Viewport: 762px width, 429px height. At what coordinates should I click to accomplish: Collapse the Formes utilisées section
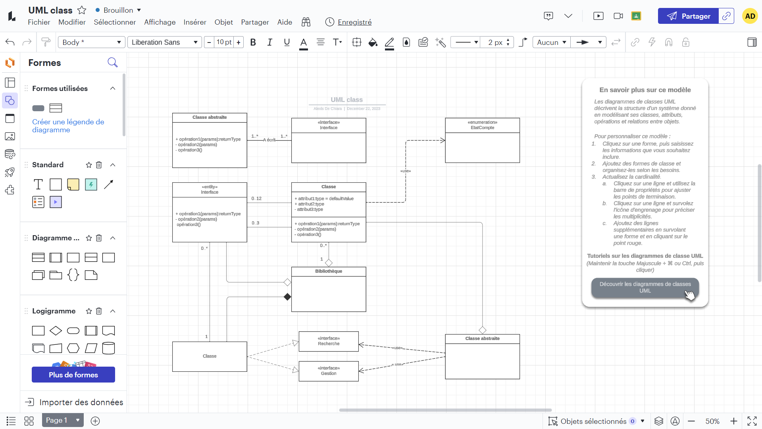[113, 88]
